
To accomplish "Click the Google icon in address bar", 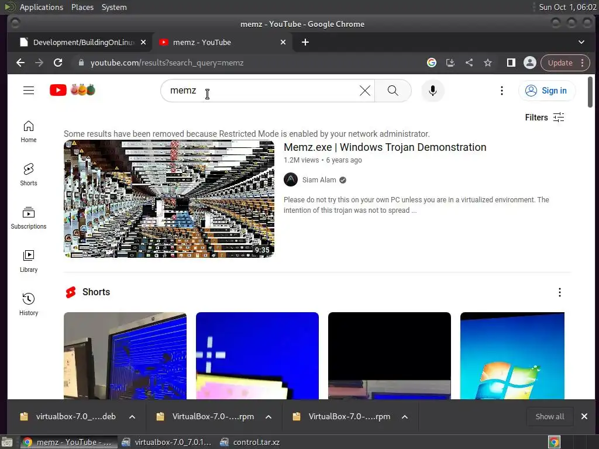I will click(432, 63).
